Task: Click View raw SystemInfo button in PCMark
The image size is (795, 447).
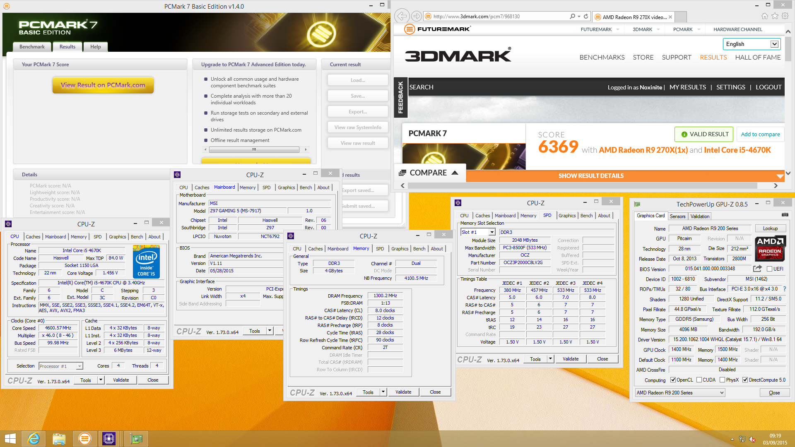Action: click(358, 127)
